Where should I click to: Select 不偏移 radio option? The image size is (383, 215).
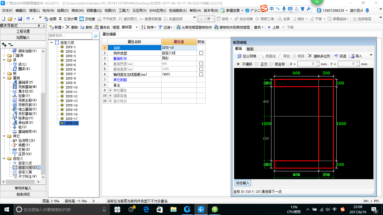tap(238, 64)
